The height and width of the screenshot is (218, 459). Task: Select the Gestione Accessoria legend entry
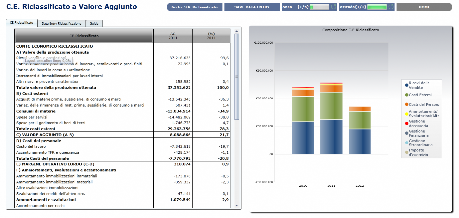pos(416,123)
